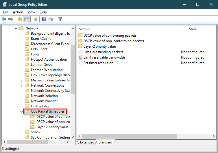Click tree pane scroll up arrow

click(x=73, y=28)
